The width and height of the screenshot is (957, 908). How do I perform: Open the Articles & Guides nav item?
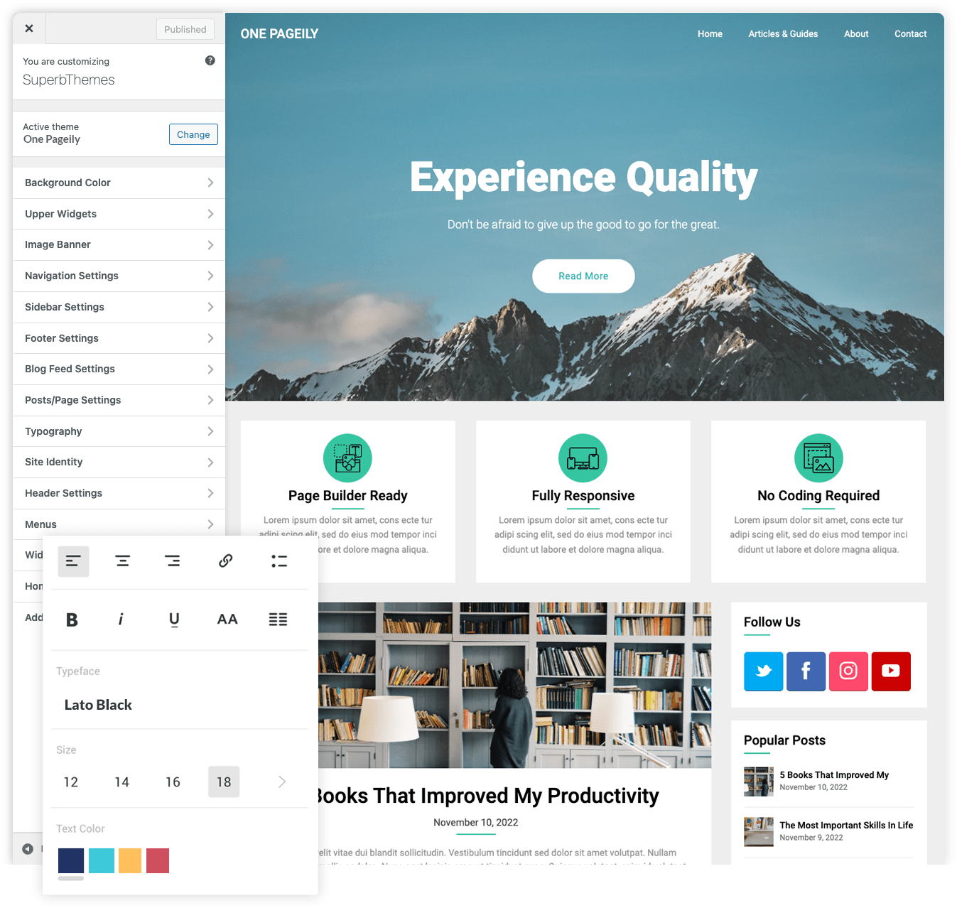(783, 33)
